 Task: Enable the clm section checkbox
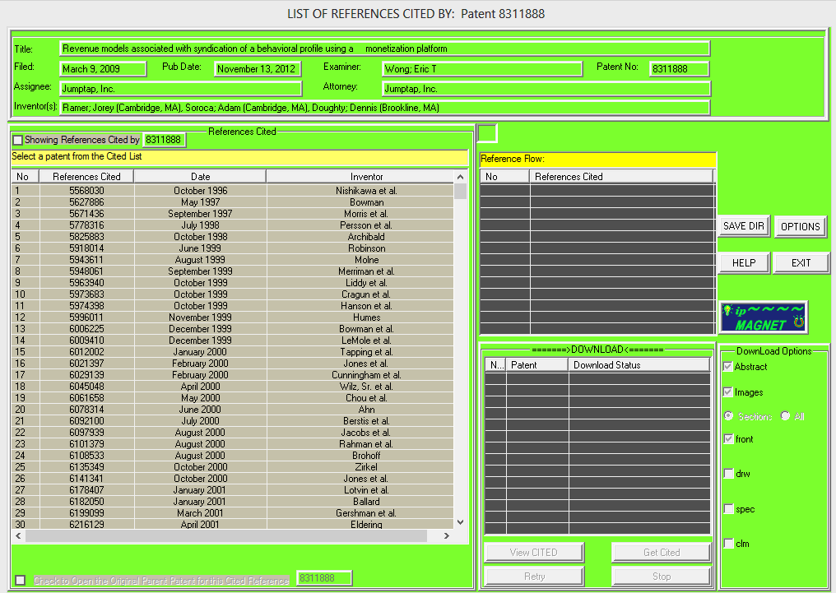[x=728, y=544]
